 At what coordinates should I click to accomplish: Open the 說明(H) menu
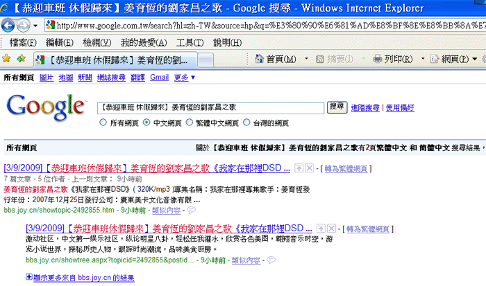227,43
